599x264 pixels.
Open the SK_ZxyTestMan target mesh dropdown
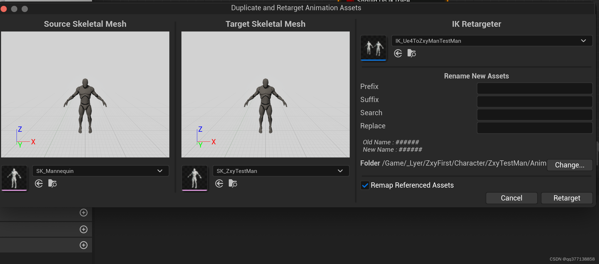[x=281, y=171]
